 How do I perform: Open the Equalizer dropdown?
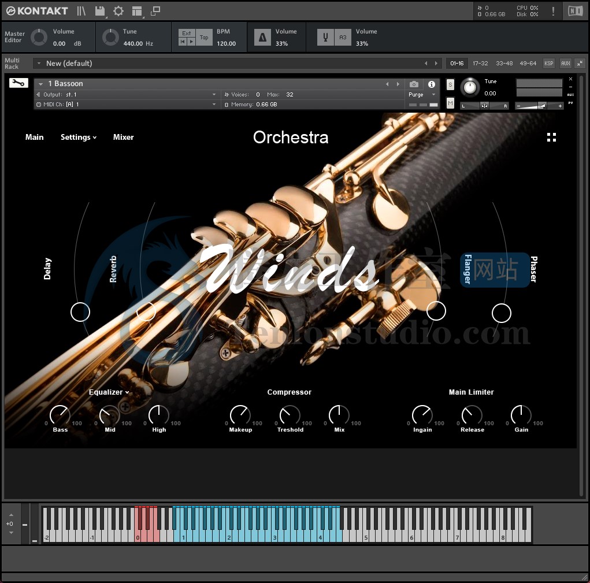(109, 392)
